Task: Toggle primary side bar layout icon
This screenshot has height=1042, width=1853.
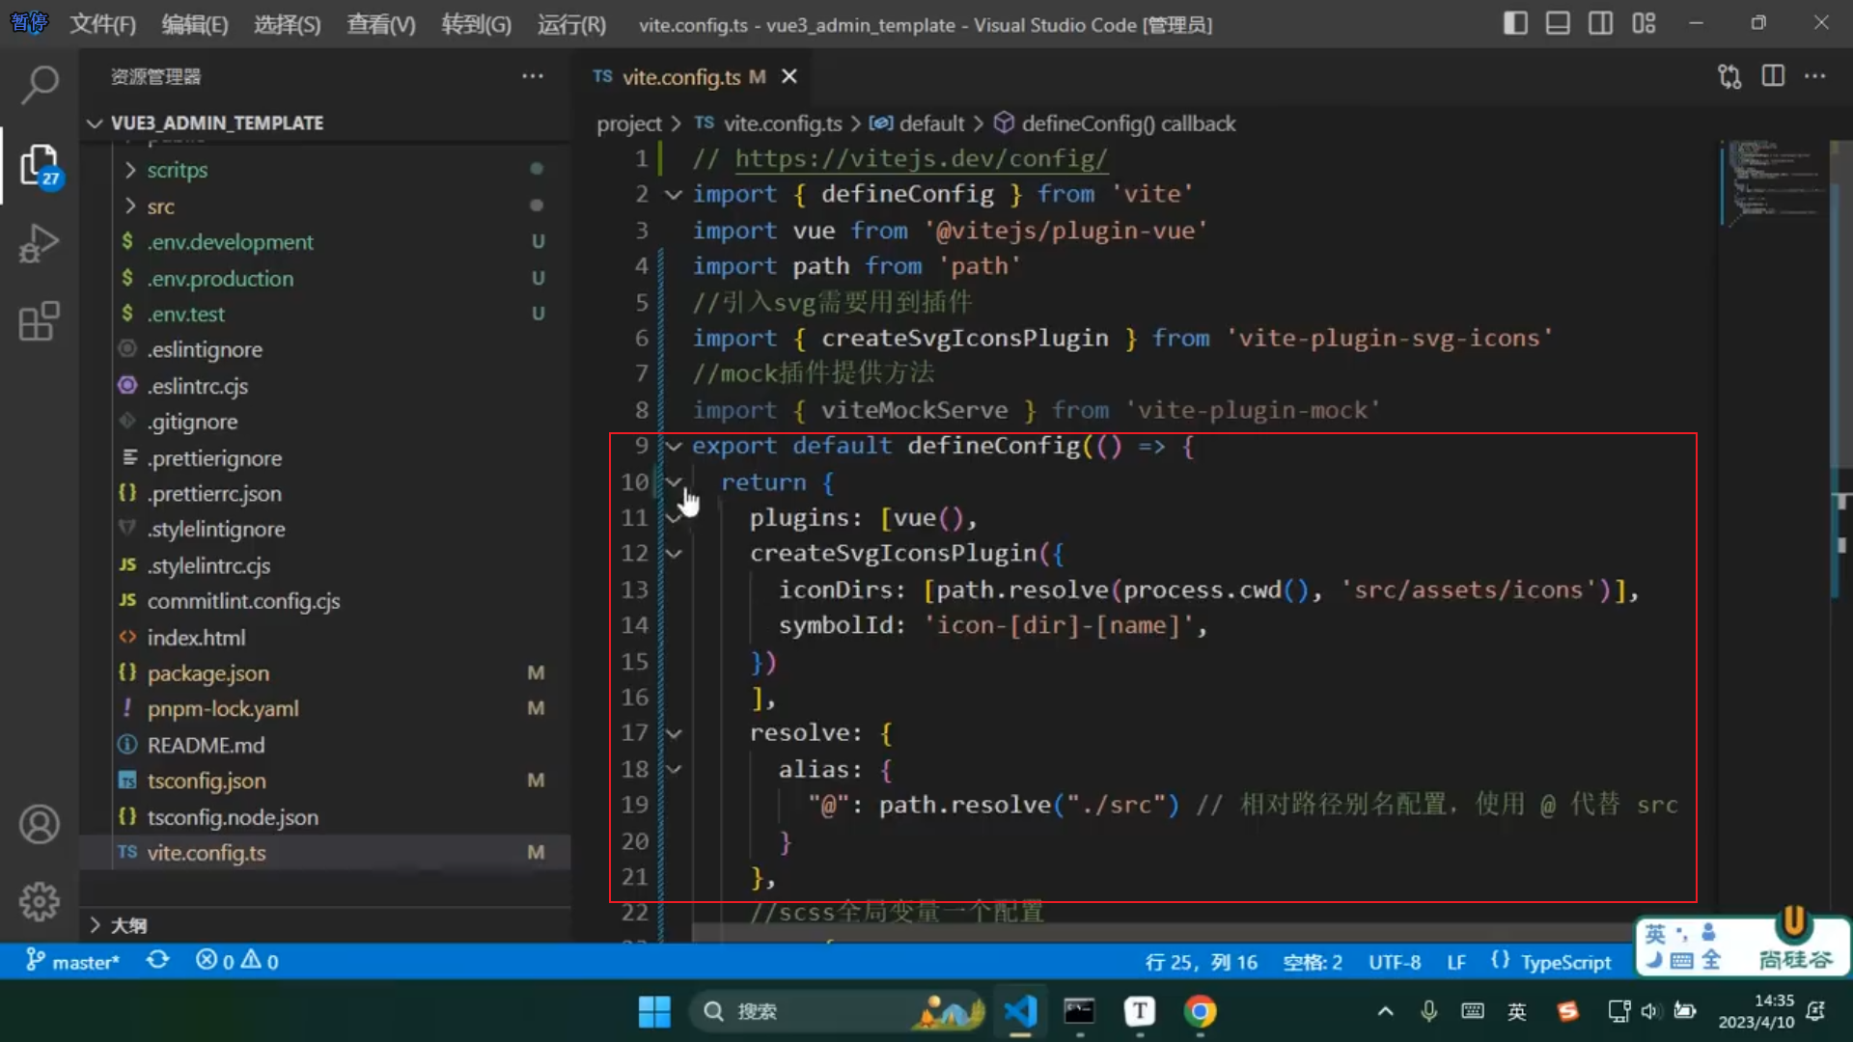Action: tap(1515, 23)
